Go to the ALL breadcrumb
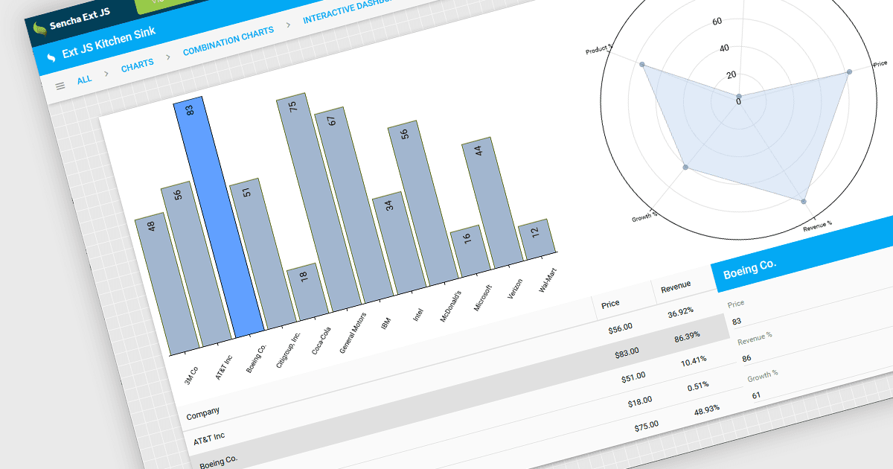893x469 pixels. [85, 78]
